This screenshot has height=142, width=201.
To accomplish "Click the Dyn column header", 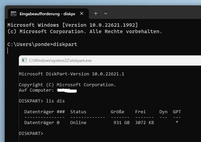I will (163, 112).
